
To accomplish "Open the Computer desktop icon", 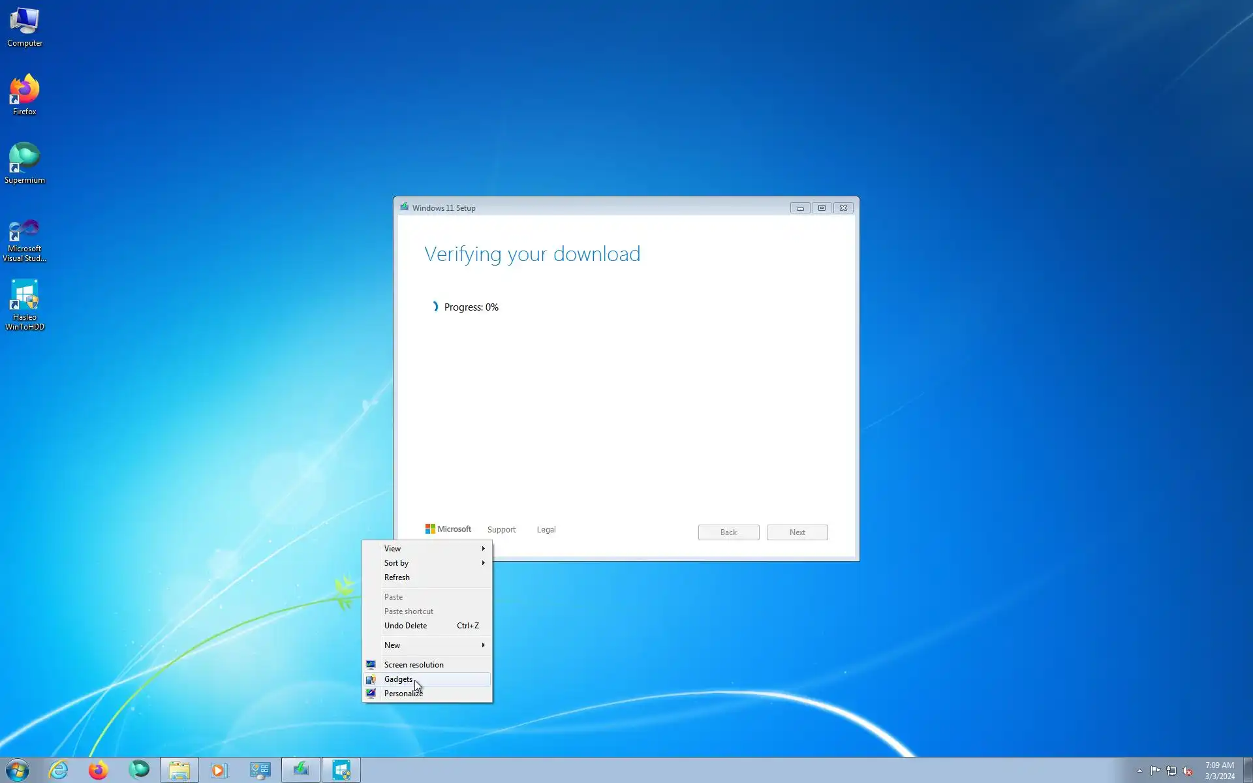I will pyautogui.click(x=24, y=27).
